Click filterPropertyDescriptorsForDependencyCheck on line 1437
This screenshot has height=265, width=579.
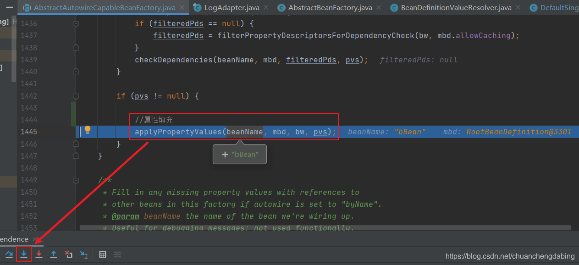pyautogui.click(x=316, y=35)
